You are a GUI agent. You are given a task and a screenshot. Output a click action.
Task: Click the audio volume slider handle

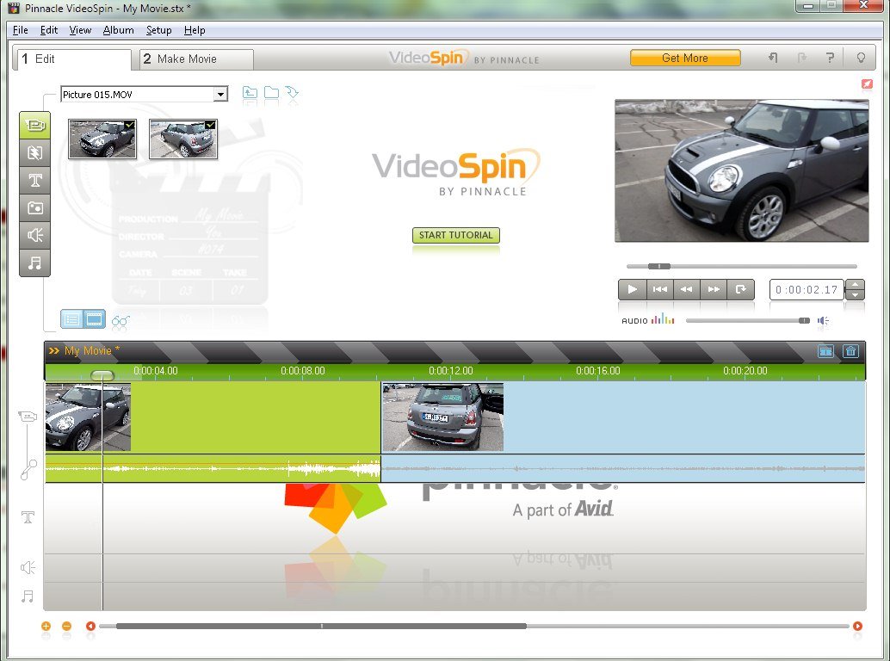click(x=804, y=320)
